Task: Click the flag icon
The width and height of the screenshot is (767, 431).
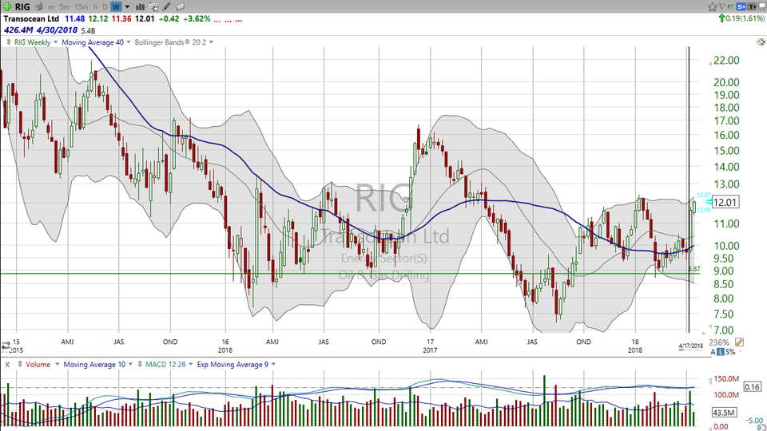Action: tap(721, 6)
